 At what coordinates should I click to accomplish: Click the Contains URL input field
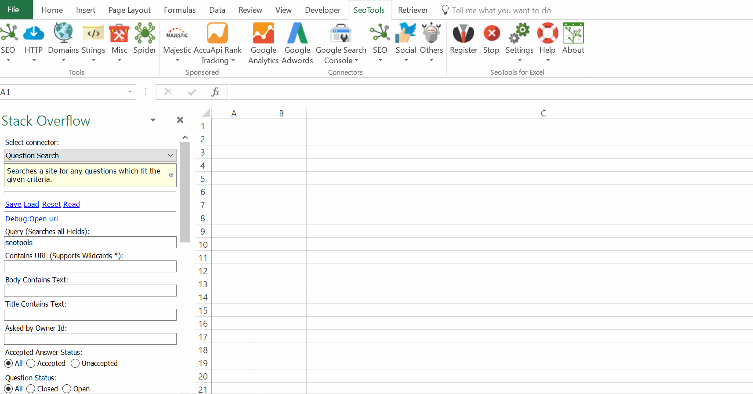click(90, 267)
